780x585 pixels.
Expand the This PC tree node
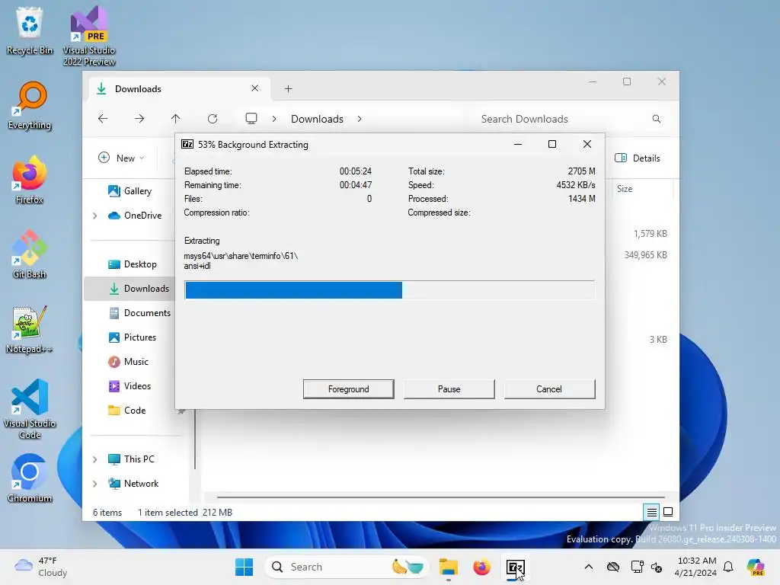pyautogui.click(x=95, y=459)
